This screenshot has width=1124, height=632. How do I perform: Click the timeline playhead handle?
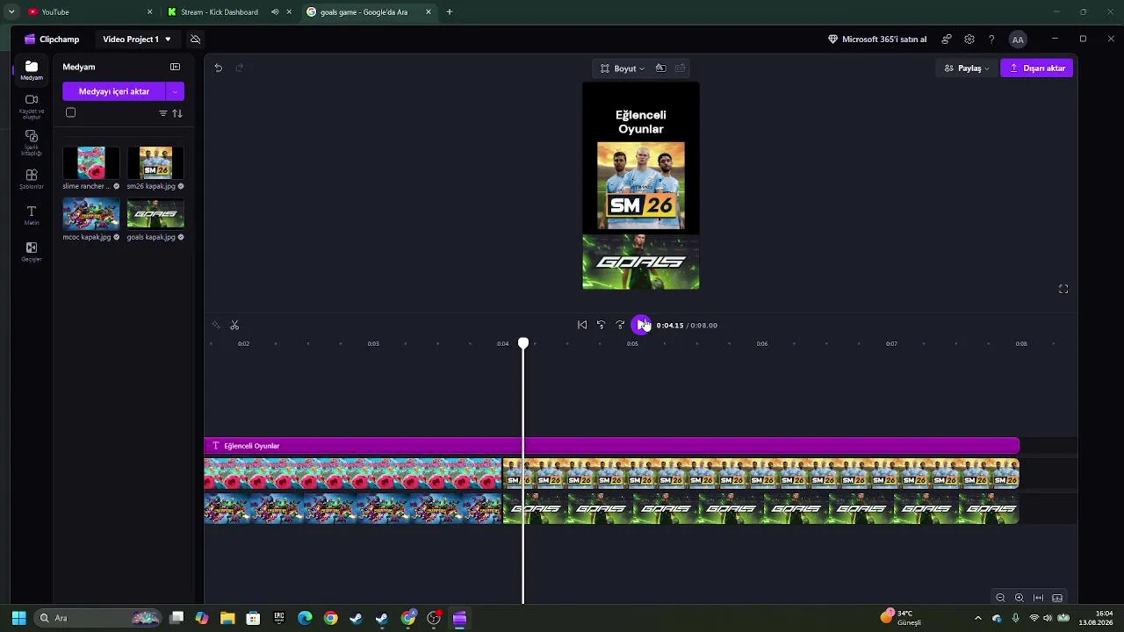click(x=523, y=343)
